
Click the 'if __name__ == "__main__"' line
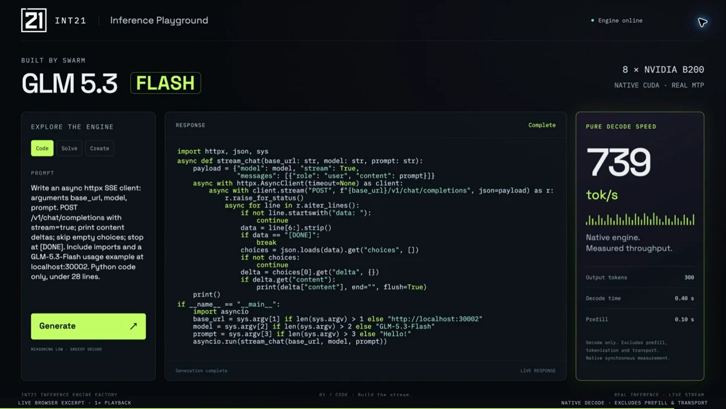[x=229, y=304]
